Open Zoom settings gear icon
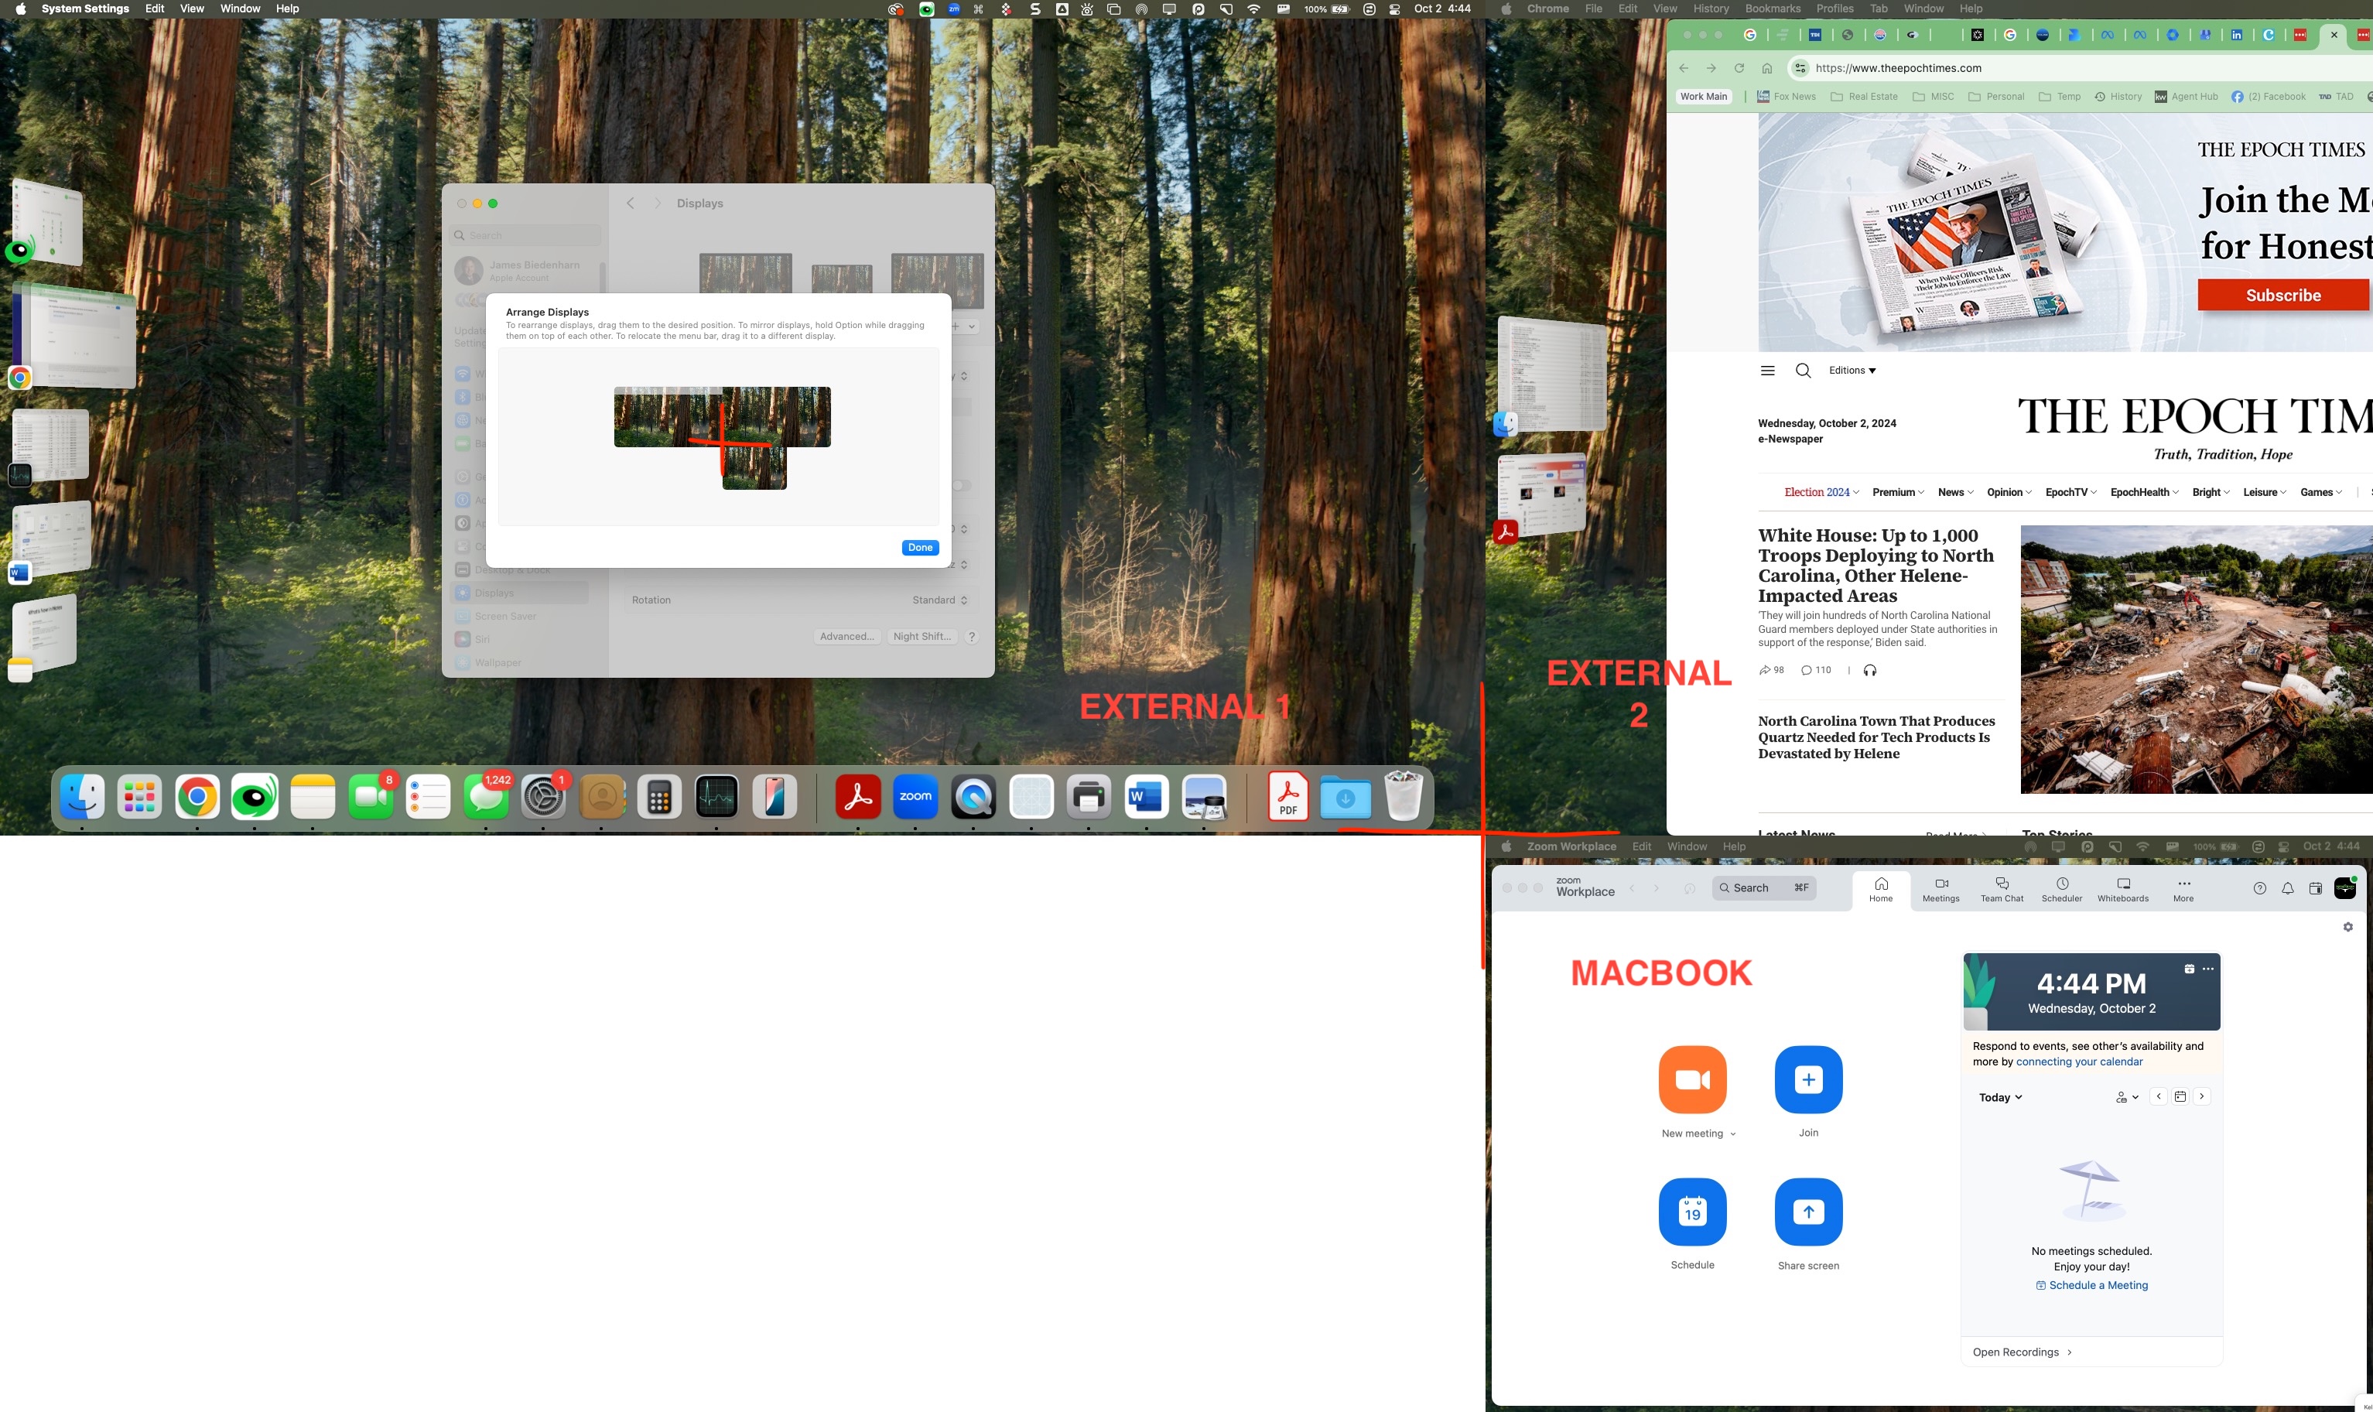This screenshot has width=2373, height=1412. [2347, 927]
